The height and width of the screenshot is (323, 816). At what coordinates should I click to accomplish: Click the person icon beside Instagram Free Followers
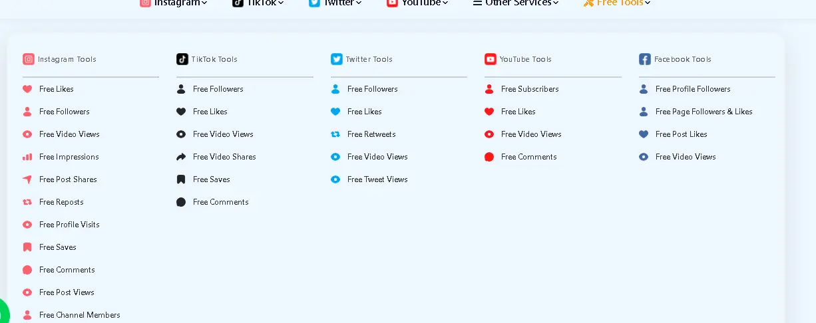pos(27,112)
